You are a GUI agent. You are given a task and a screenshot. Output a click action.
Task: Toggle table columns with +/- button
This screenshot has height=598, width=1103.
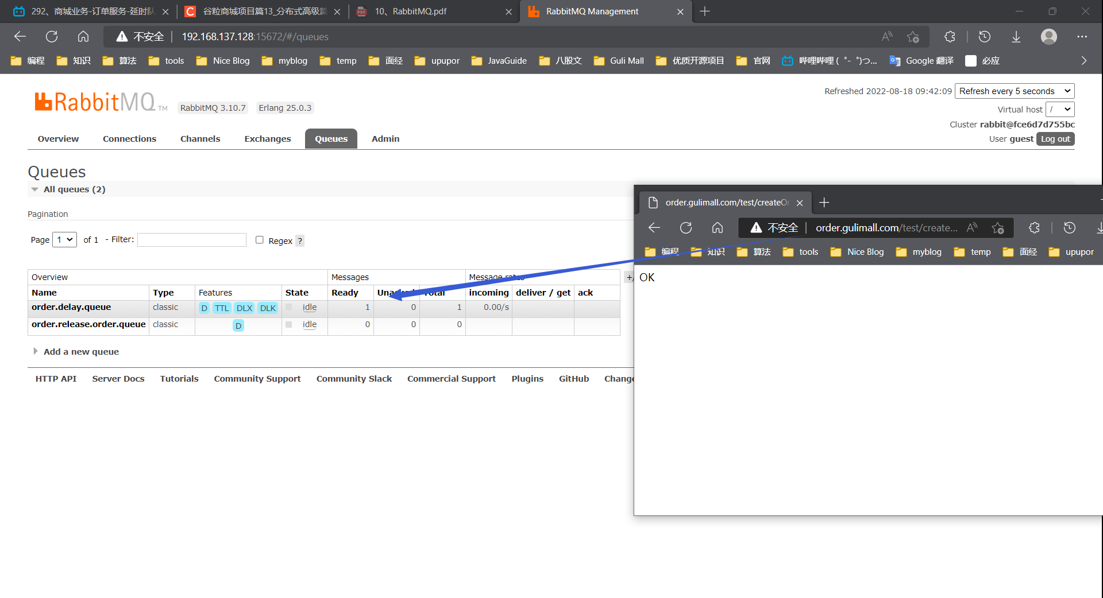point(630,277)
